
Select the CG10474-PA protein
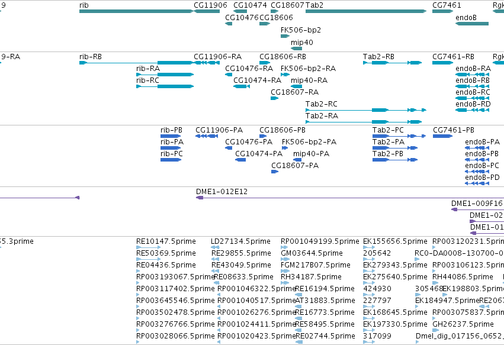(x=240, y=160)
